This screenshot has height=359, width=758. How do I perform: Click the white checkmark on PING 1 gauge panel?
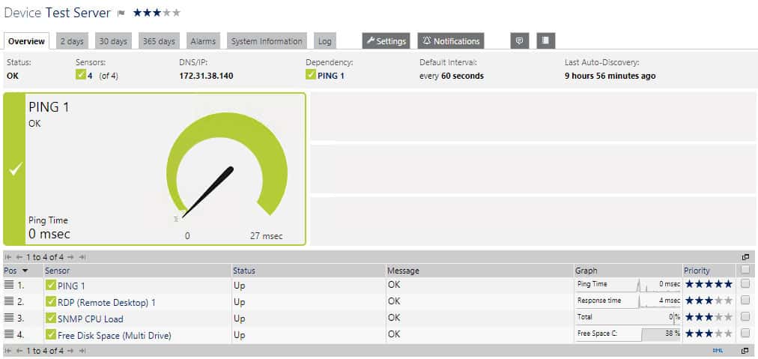16,169
